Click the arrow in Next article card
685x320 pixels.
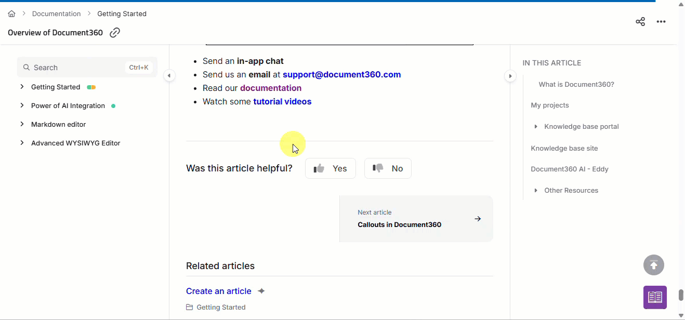(478, 219)
